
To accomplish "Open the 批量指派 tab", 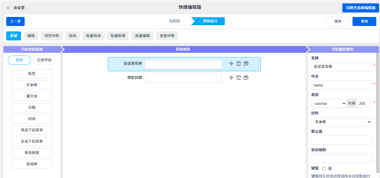I will point(93,36).
